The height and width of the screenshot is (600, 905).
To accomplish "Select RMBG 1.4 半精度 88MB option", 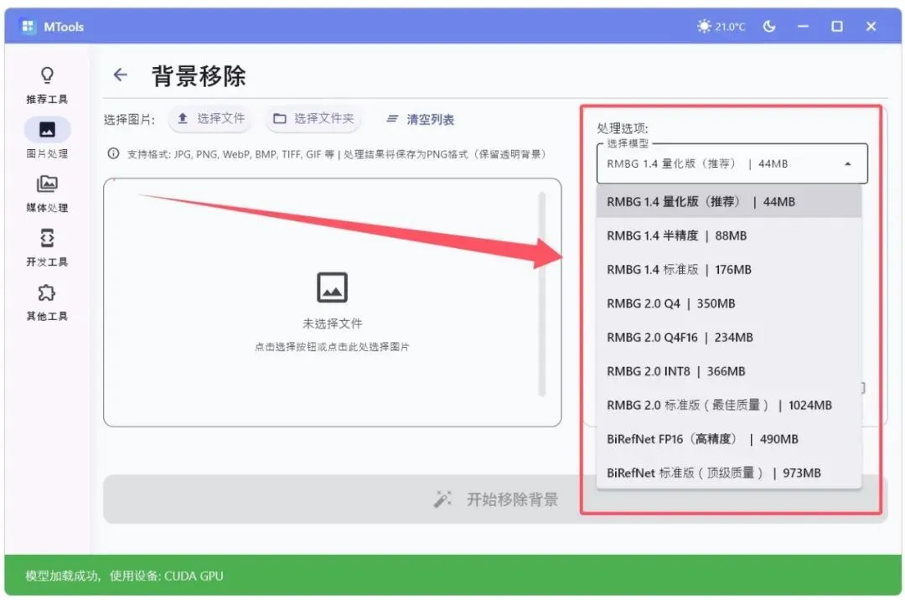I will pos(729,235).
